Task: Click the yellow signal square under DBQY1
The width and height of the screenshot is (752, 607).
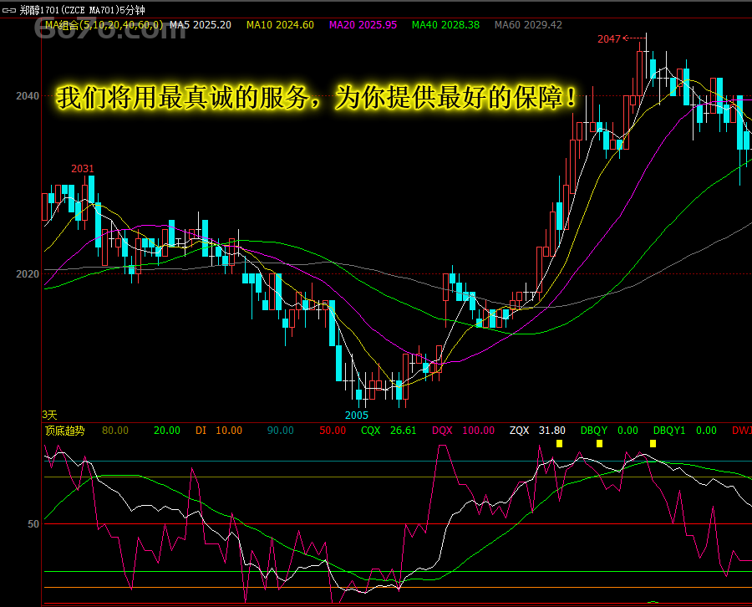Action: pos(653,443)
